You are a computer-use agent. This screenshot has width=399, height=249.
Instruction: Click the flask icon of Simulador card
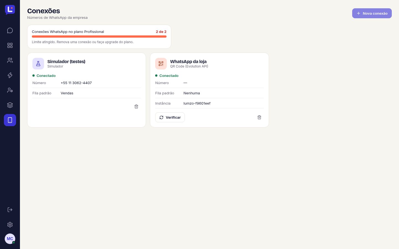[38, 64]
